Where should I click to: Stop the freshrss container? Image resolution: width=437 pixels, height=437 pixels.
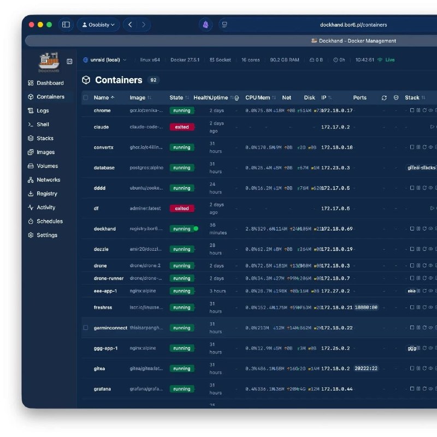pos(412,307)
